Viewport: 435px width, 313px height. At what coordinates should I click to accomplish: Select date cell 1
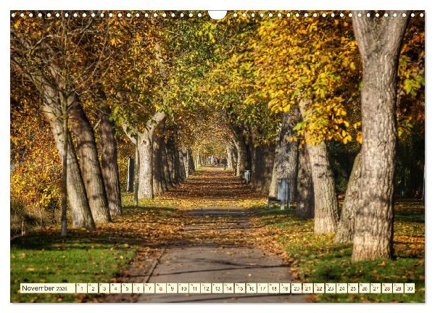tap(81, 288)
